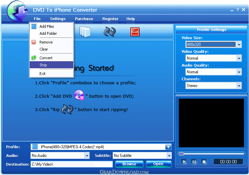Click the Browse button
Screen dimensions: 249x175
click(129, 164)
